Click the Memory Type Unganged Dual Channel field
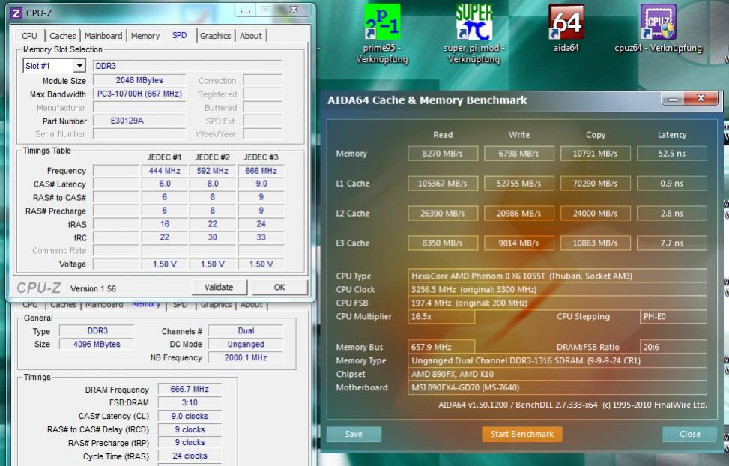Viewport: 729px width, 466px height. coord(557,360)
